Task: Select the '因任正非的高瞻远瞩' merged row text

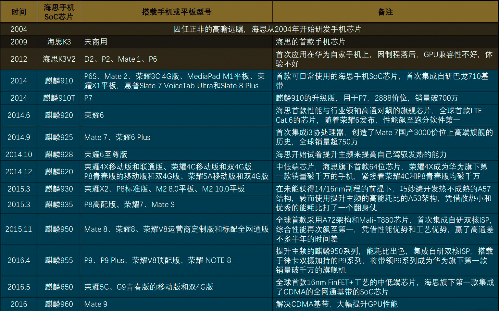Action: (267, 29)
